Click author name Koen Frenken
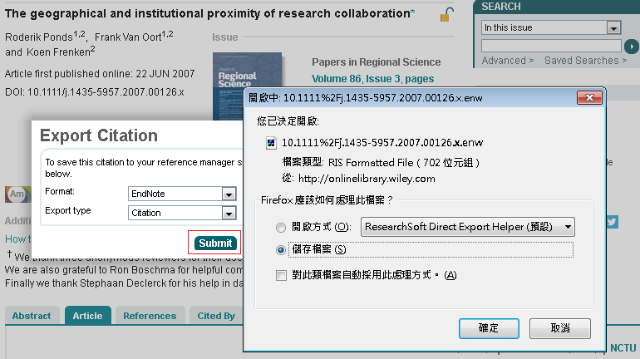The height and width of the screenshot is (359, 640). (x=58, y=52)
